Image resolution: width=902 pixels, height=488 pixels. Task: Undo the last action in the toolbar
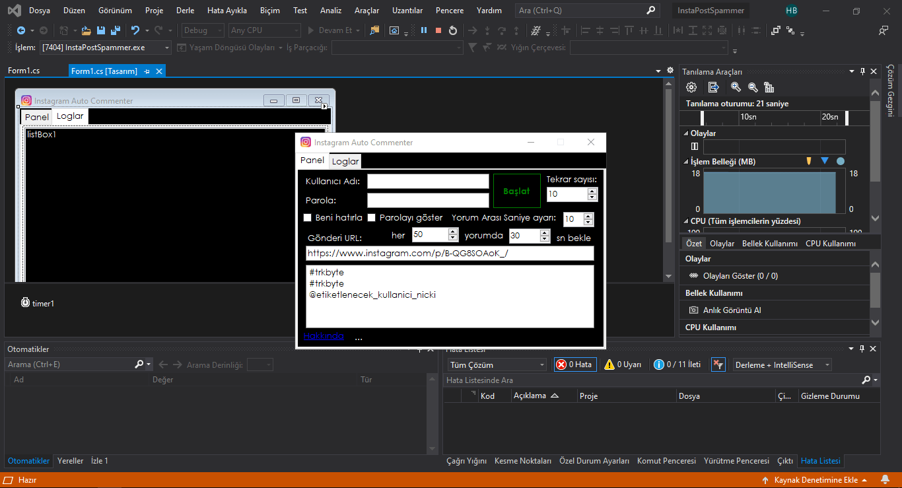tap(135, 30)
